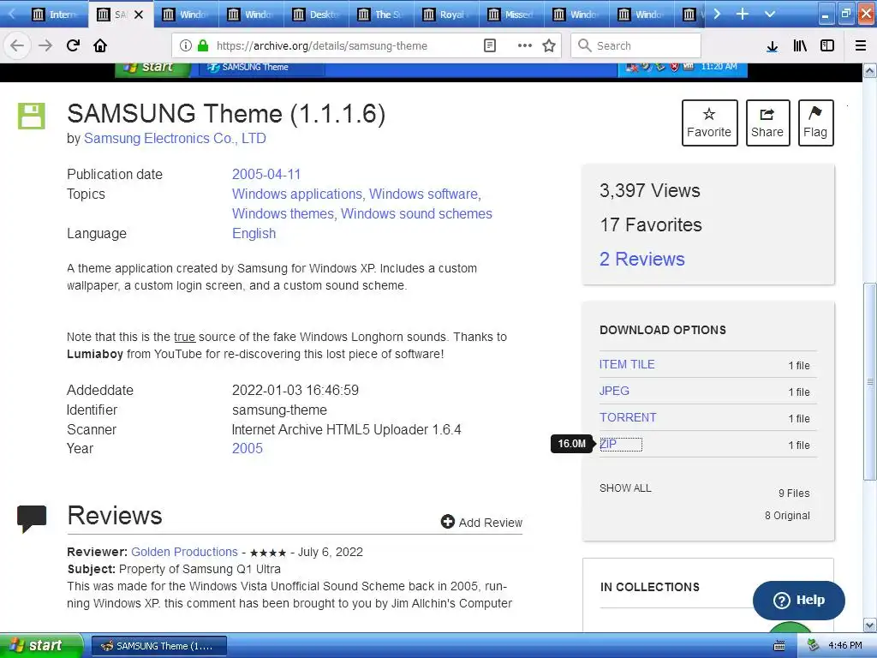Show all download files

pos(625,488)
